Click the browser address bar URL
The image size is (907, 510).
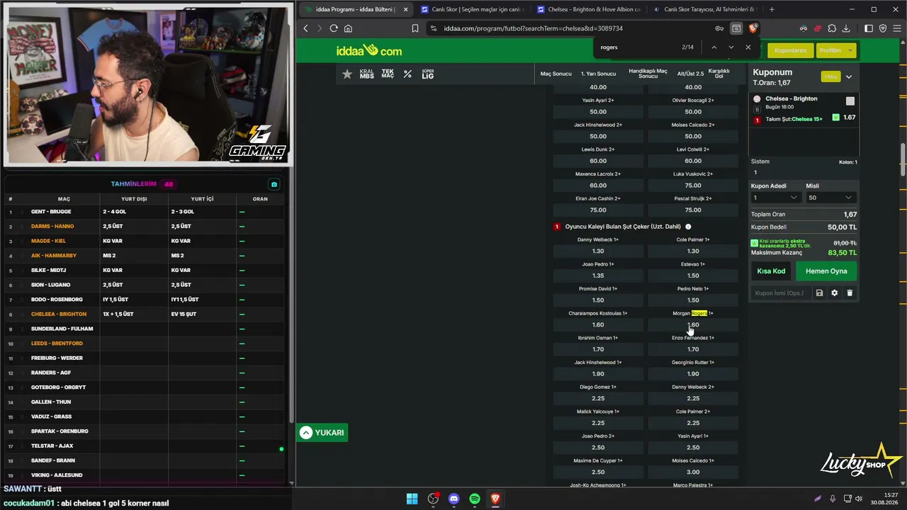coord(534,28)
